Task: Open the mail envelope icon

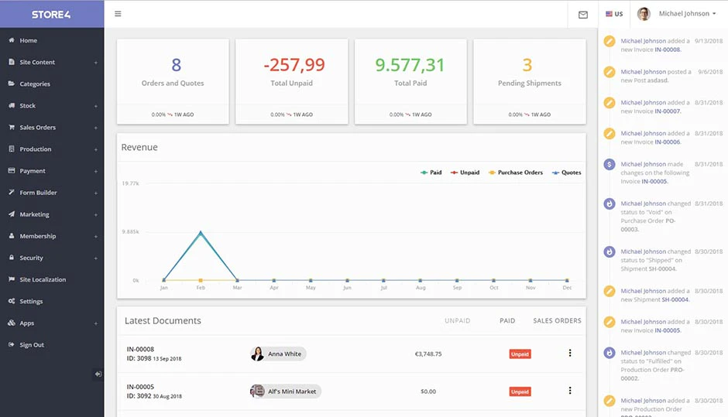Action: pyautogui.click(x=583, y=15)
